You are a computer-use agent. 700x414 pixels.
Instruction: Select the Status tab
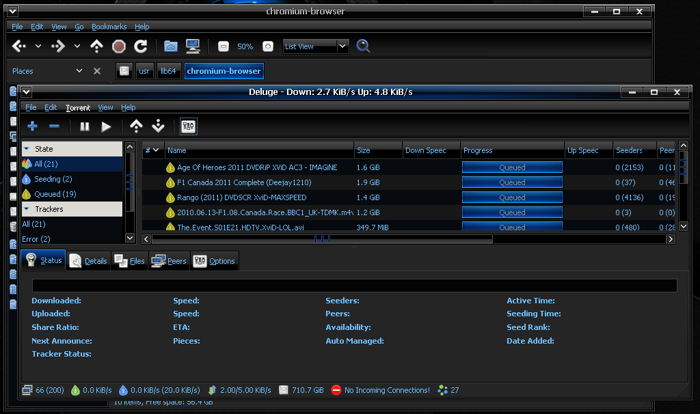[43, 260]
